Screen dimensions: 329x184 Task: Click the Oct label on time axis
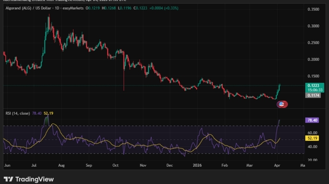[x=115, y=165]
